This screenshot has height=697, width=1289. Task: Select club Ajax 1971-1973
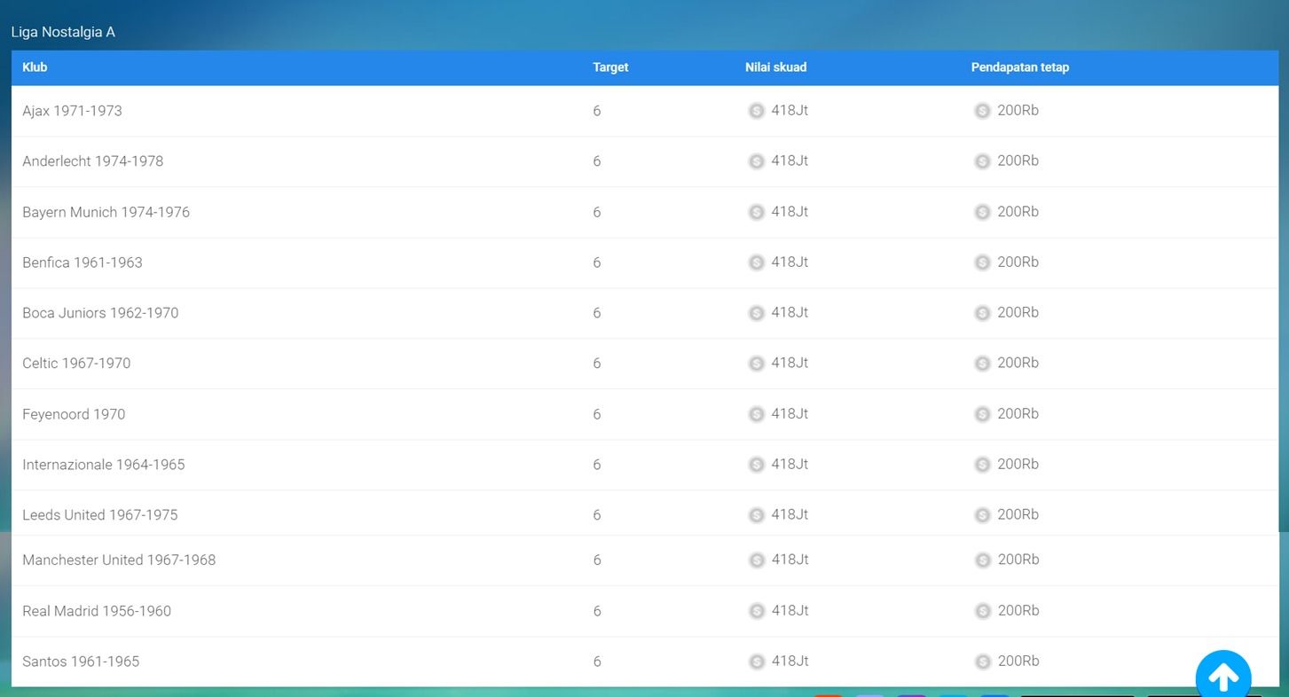(72, 111)
